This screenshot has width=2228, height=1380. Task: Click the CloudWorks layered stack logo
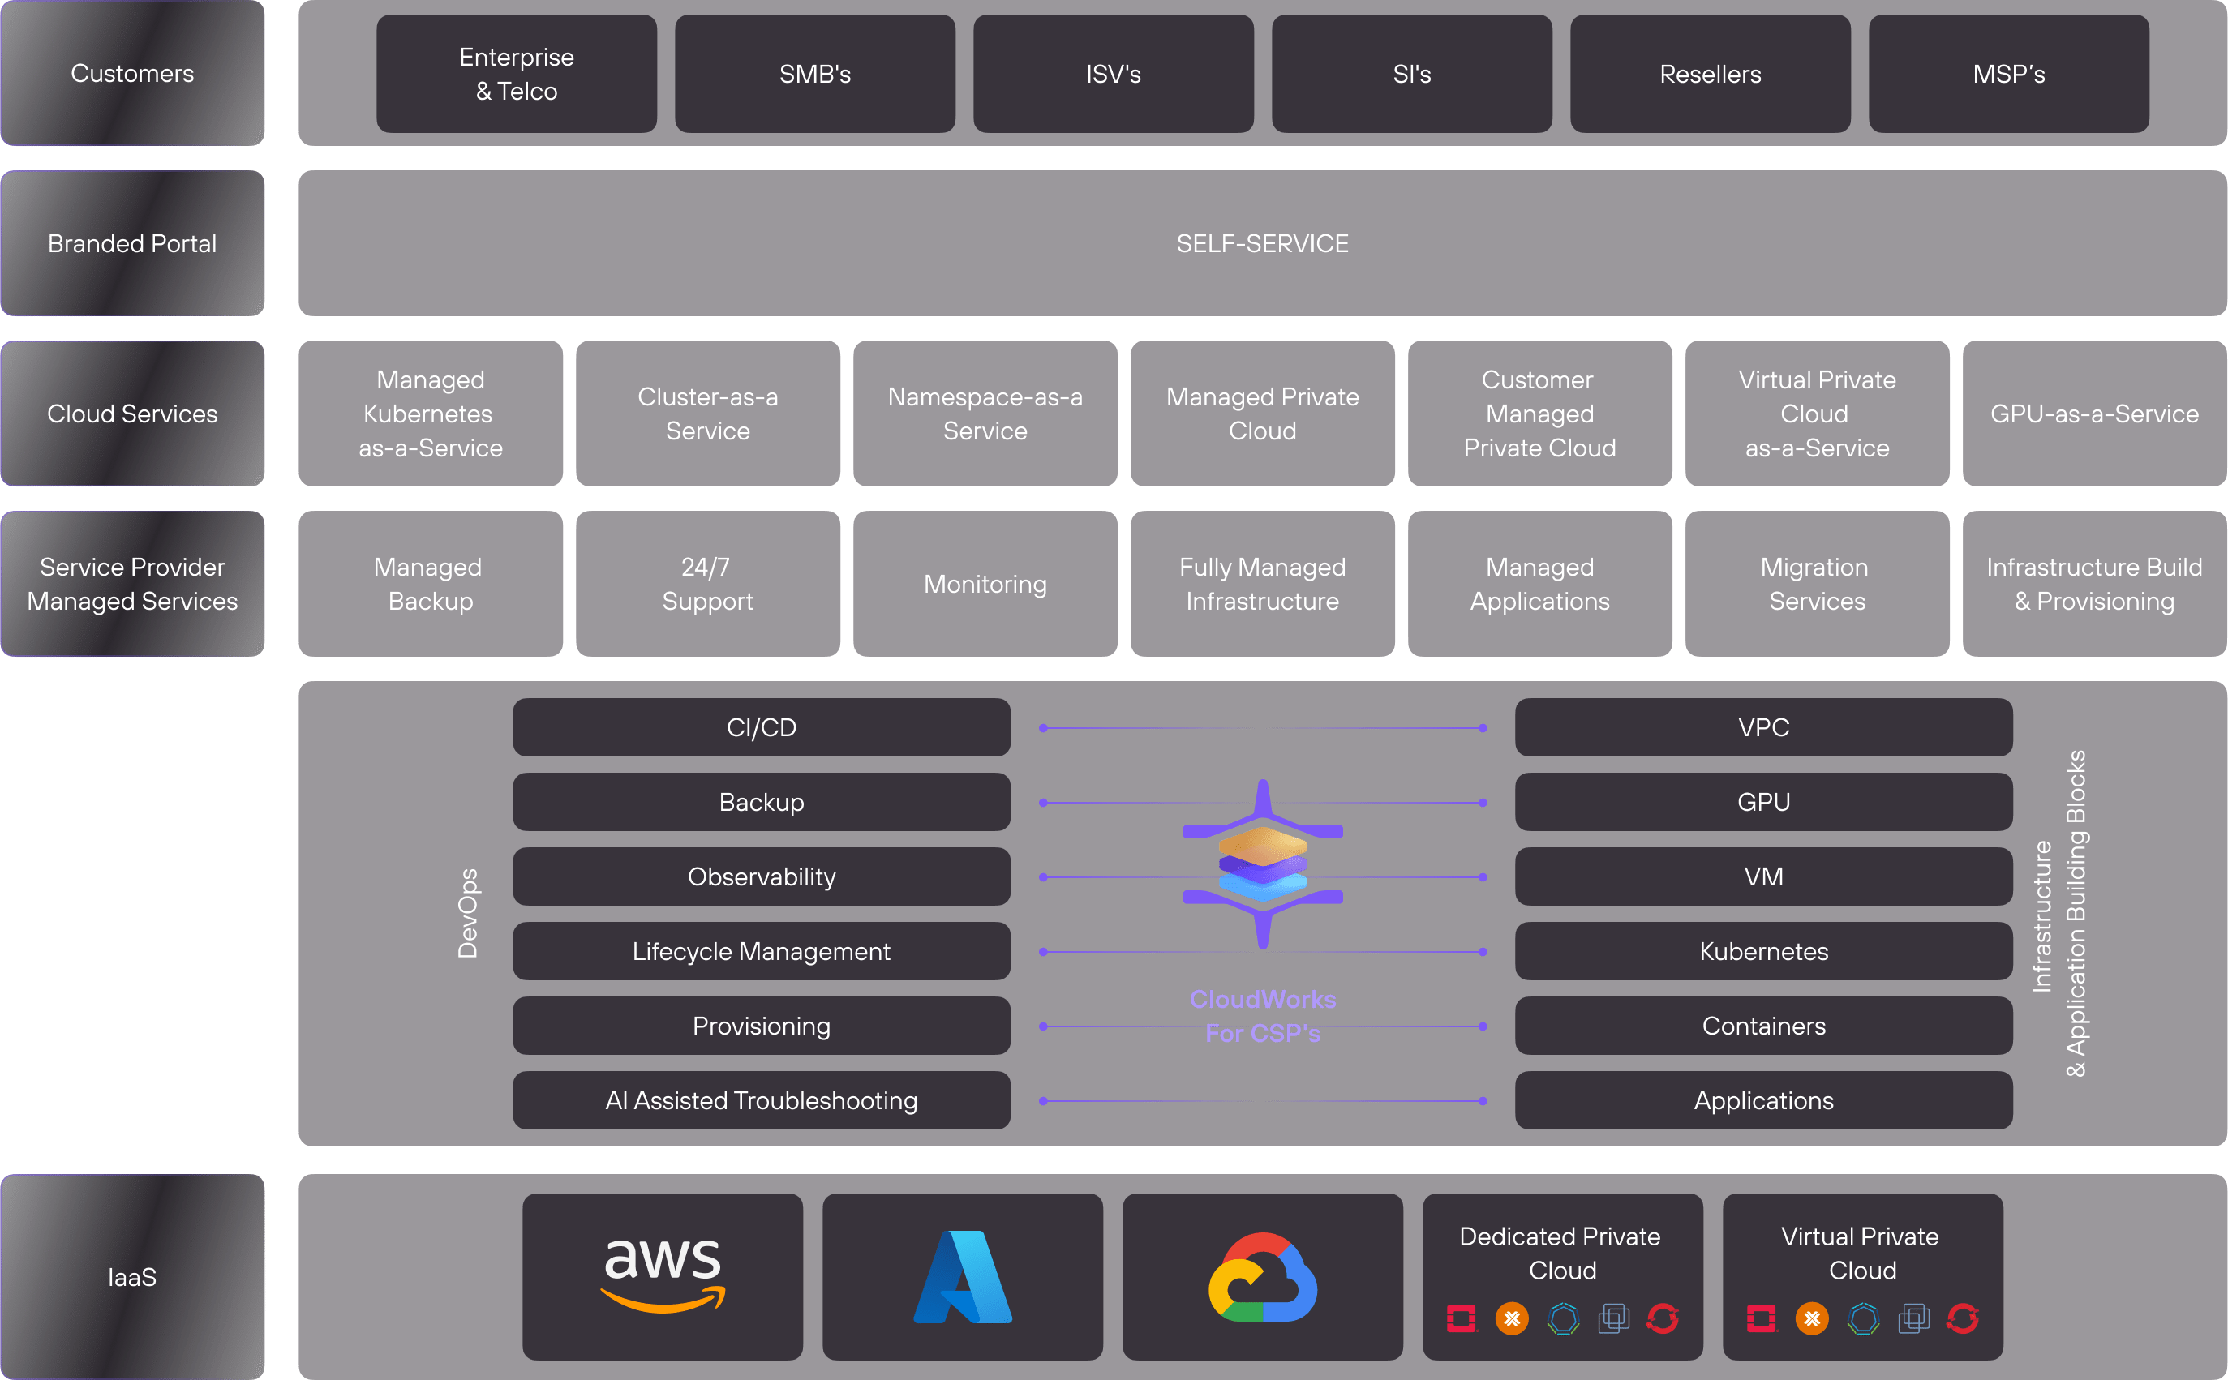(x=1262, y=864)
